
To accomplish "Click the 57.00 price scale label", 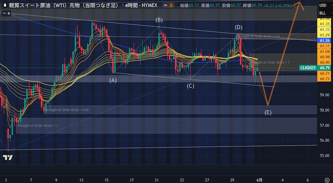I will (325, 125).
